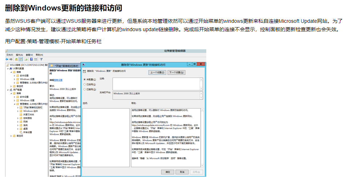Select the 控制面板 tree item
Screen dimensions: 349x179
click(27, 118)
